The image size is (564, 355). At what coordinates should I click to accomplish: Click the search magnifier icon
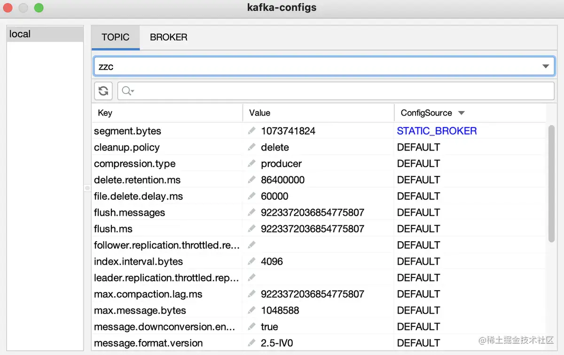pos(126,91)
